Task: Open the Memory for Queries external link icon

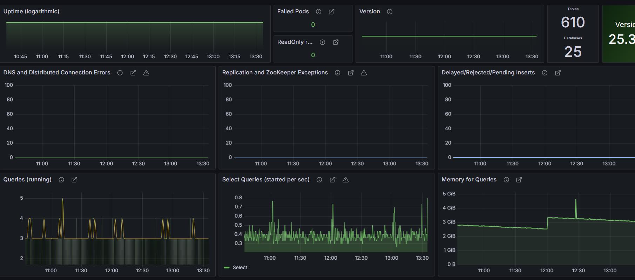Action: [x=519, y=180]
